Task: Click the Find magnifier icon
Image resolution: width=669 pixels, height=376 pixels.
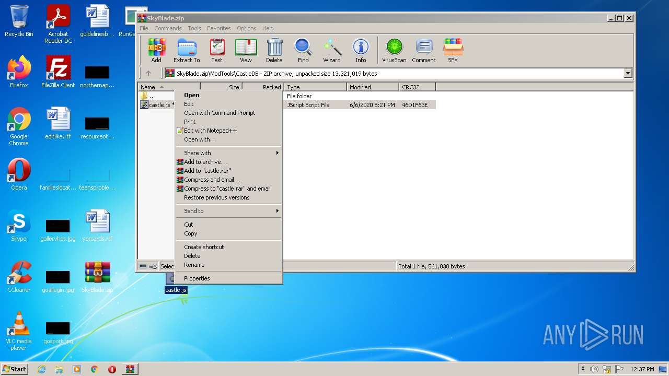Action: (x=303, y=51)
